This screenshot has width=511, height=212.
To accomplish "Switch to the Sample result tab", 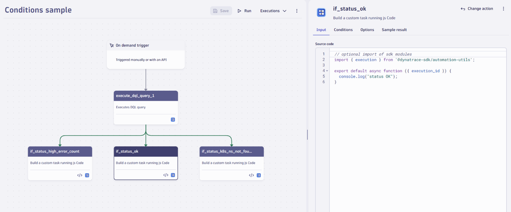I will click(x=394, y=30).
